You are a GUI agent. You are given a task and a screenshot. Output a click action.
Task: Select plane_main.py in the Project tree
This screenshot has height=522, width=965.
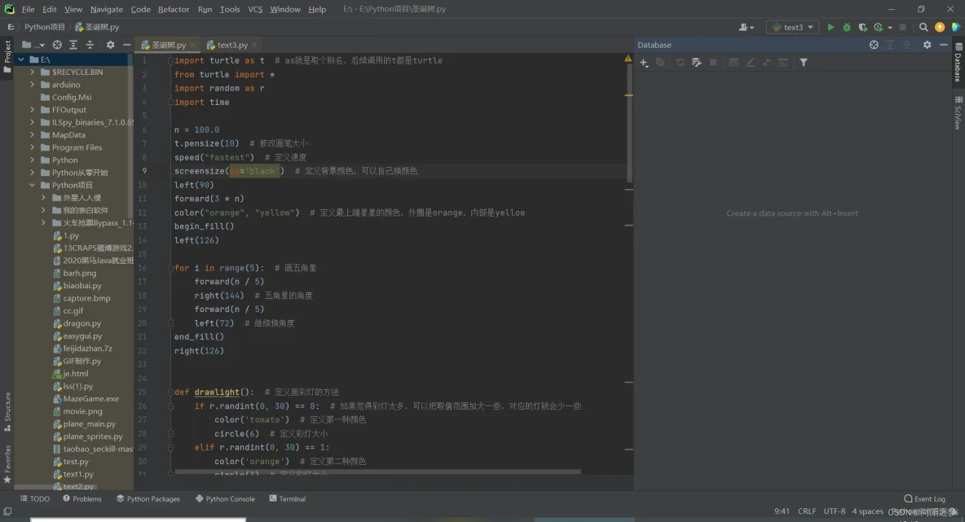84,424
